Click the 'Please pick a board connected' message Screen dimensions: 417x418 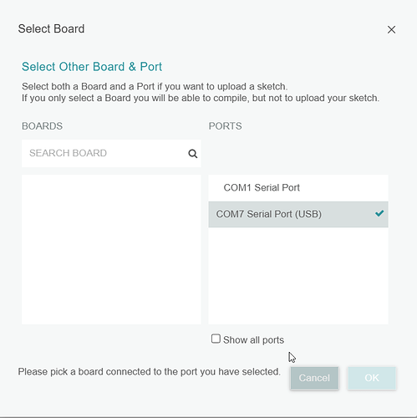click(149, 372)
